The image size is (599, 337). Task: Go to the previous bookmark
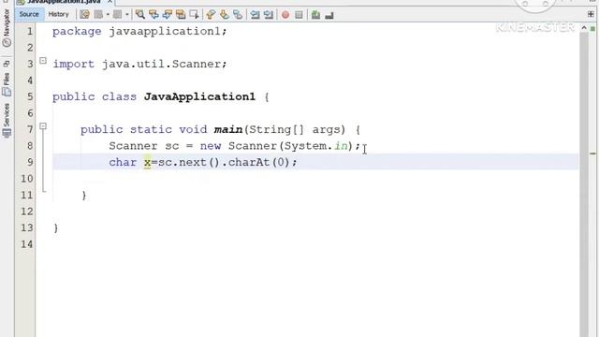pyautogui.click(x=211, y=15)
